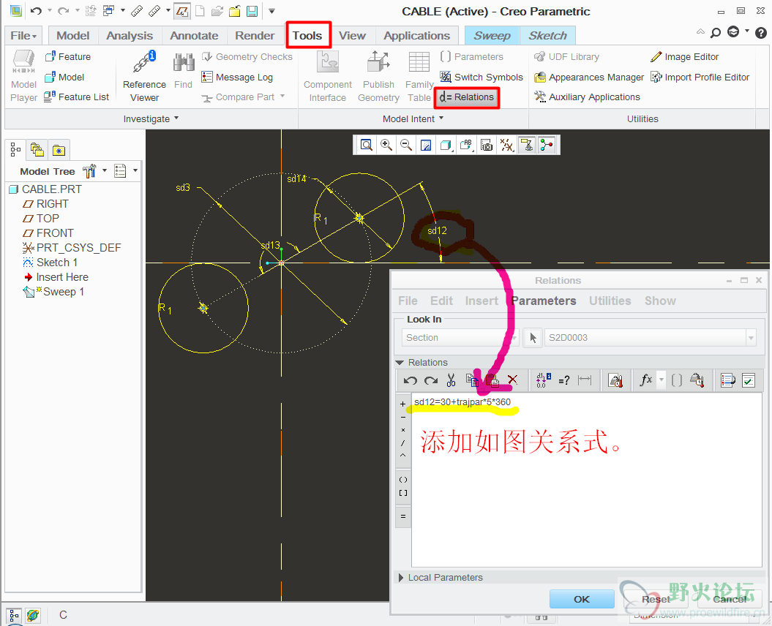Click inside the relations text editor
Viewport: 772px width, 626px height.
click(586, 480)
